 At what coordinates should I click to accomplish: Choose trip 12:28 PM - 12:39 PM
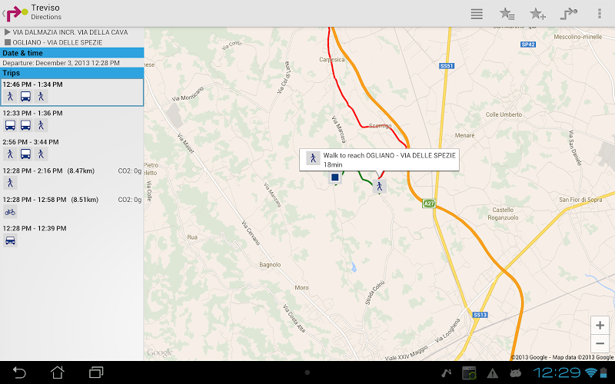(71, 237)
